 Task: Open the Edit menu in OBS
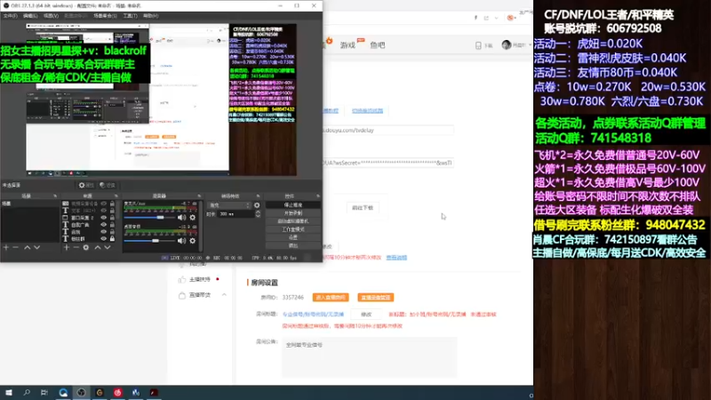click(30, 16)
